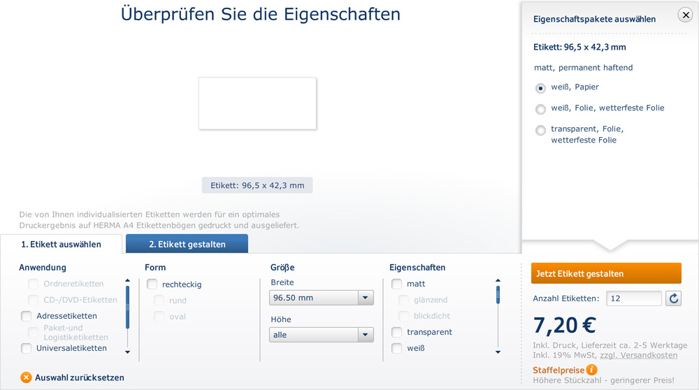
Task: Click the refresh quantity icon
Action: (x=673, y=298)
